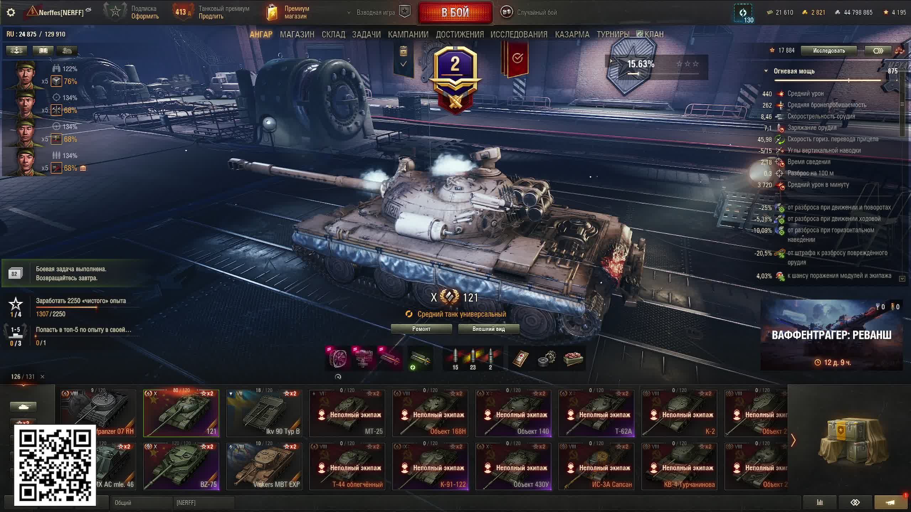Select the first aid kit consumable slot
This screenshot has height=512, width=911.
pyautogui.click(x=520, y=358)
